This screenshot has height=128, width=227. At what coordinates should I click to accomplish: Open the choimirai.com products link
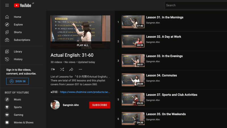[x=85, y=92]
